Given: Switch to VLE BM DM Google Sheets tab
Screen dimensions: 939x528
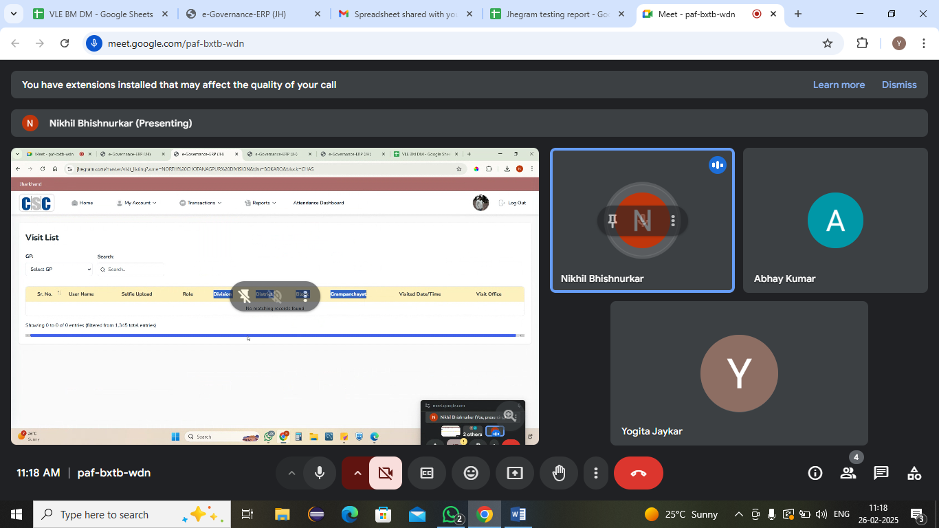Looking at the screenshot, I should click(100, 14).
